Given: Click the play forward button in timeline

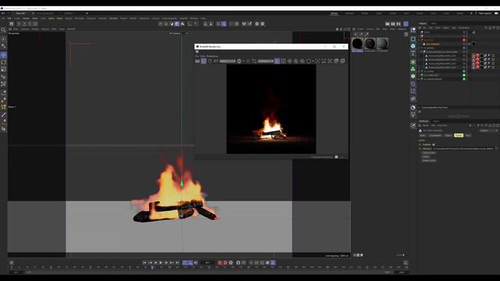Looking at the screenshot, I should [161, 262].
